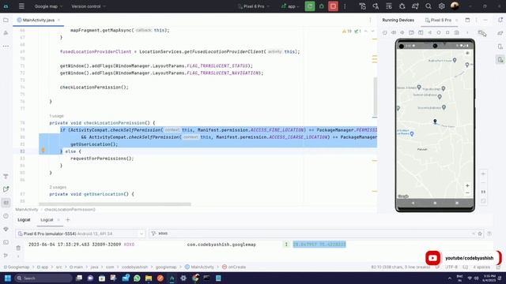Zoom out on emulator map minus button
Viewport: 506px width, 284px height.
tap(467, 192)
